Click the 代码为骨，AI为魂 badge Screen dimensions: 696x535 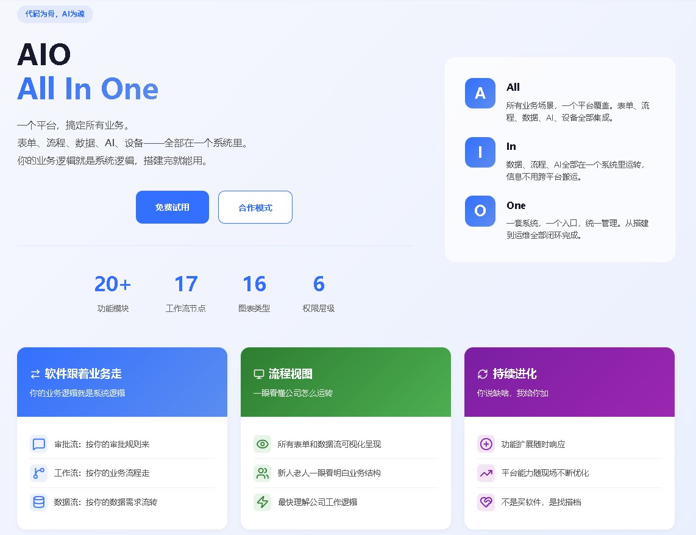tap(55, 14)
